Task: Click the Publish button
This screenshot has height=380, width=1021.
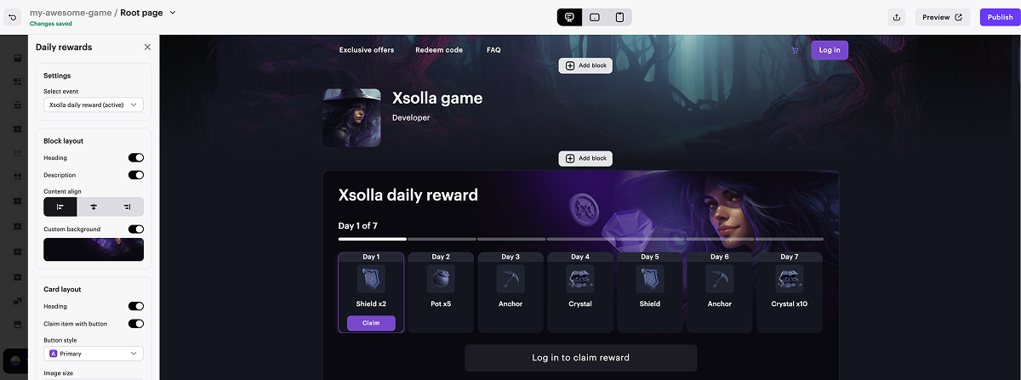Action: tap(1000, 17)
